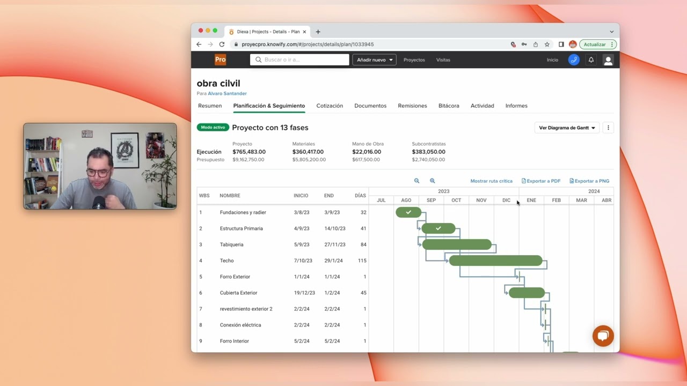Open the Bitácora tab
The height and width of the screenshot is (386, 687).
pyautogui.click(x=449, y=106)
